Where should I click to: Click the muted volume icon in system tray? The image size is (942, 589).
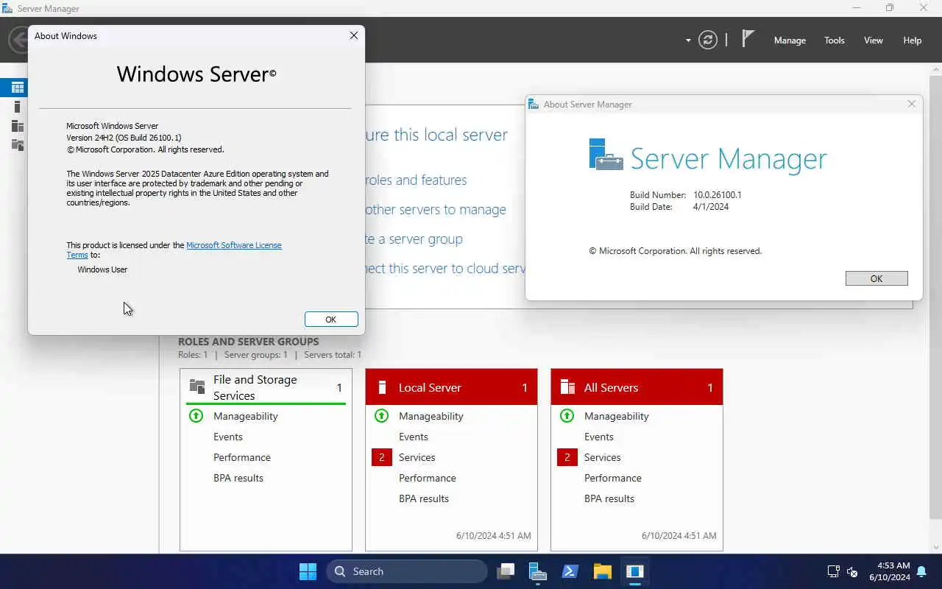click(852, 571)
